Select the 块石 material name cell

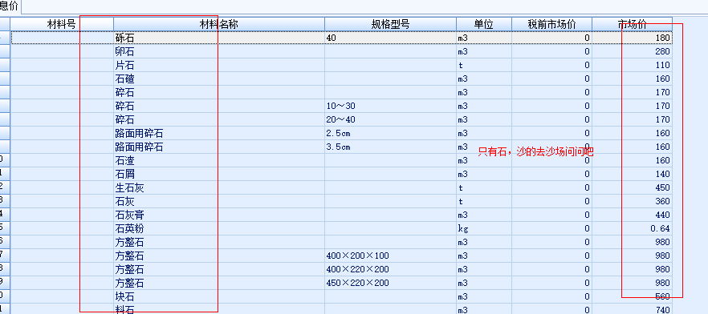tap(219, 297)
